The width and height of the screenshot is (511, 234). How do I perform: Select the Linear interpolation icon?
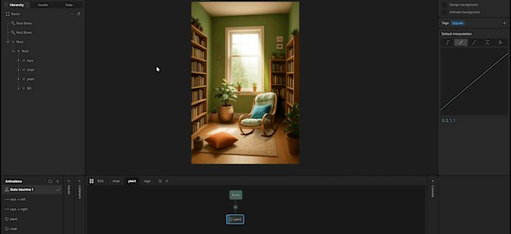461,43
